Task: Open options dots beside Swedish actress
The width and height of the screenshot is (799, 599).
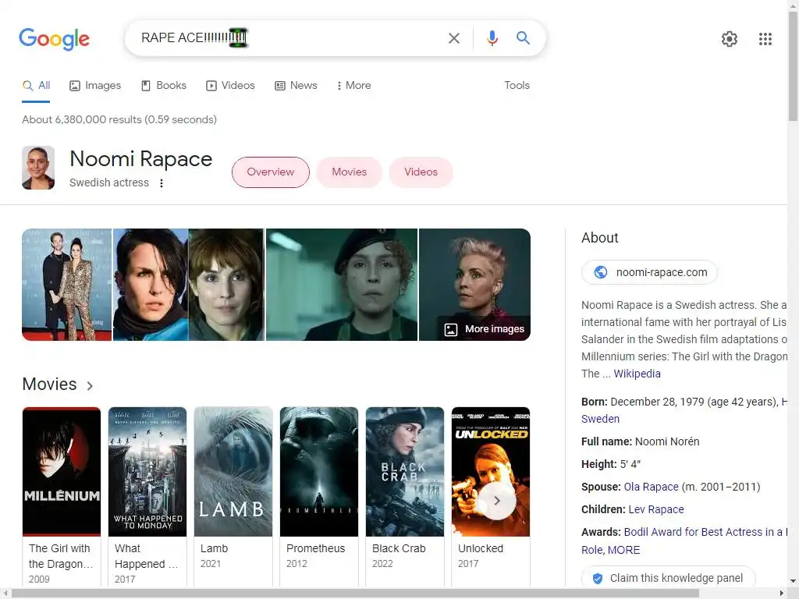Action: pyautogui.click(x=162, y=183)
